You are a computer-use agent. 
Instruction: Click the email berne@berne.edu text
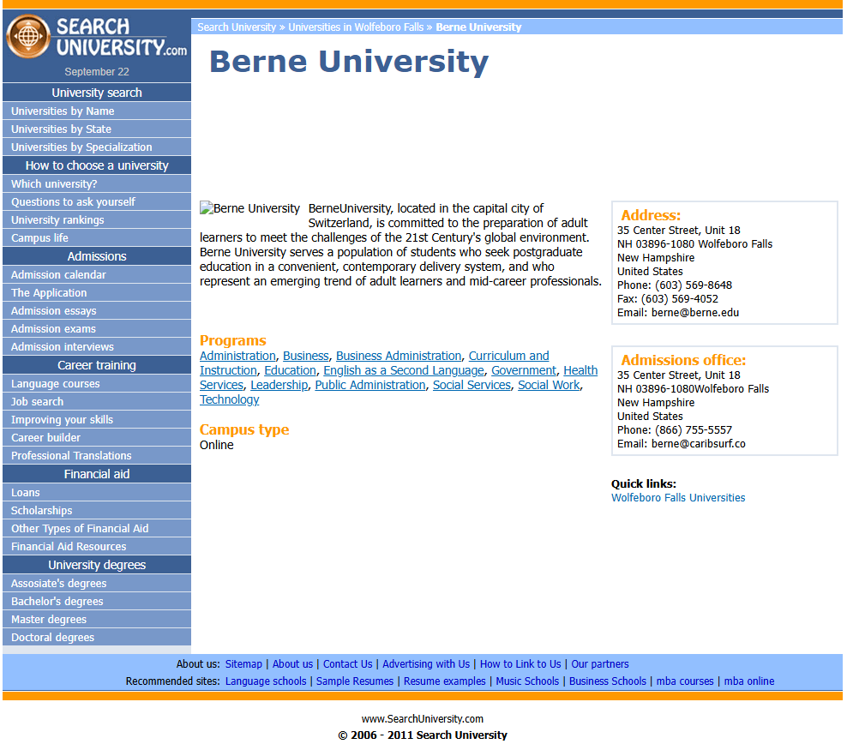click(694, 313)
